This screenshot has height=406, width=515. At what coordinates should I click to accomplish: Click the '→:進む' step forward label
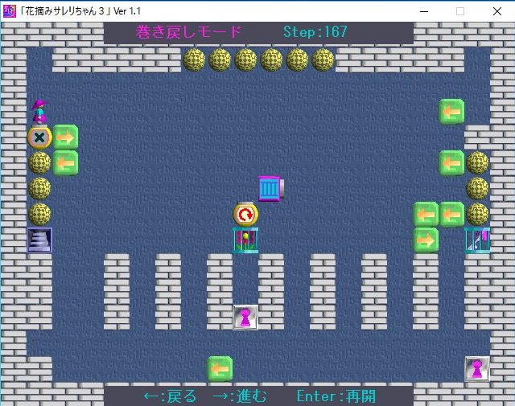239,396
